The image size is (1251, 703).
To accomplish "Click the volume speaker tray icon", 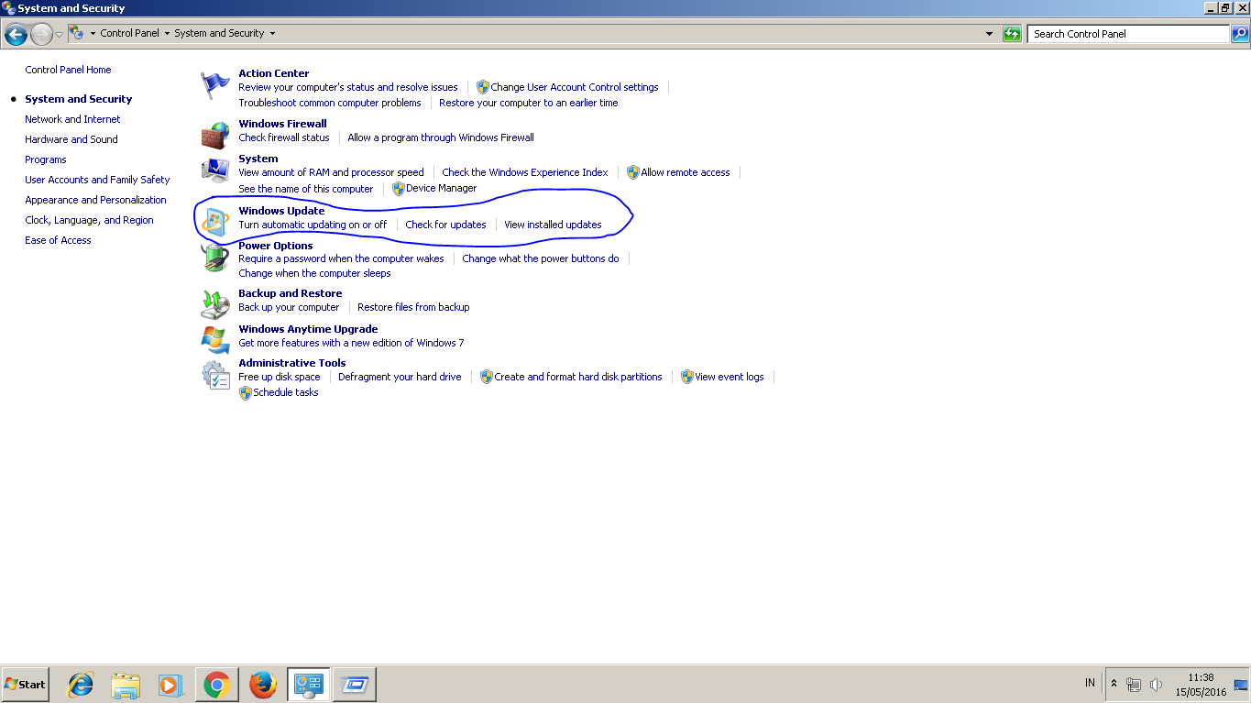I will pyautogui.click(x=1156, y=685).
